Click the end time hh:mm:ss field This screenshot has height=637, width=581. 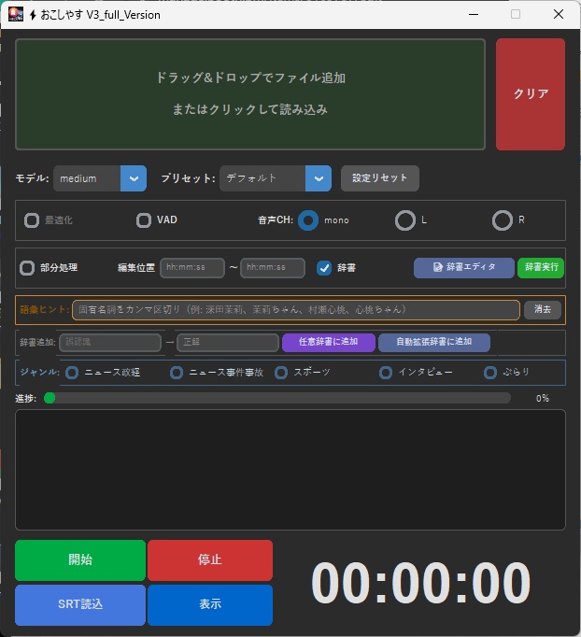273,268
